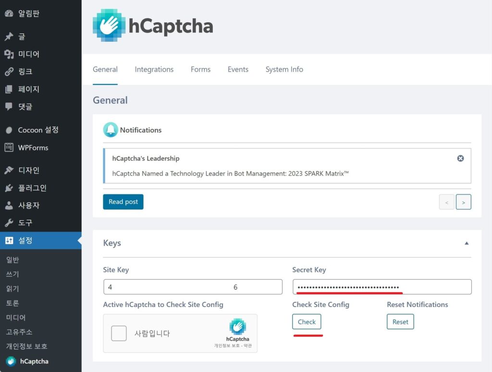Screen dimensions: 492x372
Task: Open the WPForms menu item
Action: tap(41, 148)
